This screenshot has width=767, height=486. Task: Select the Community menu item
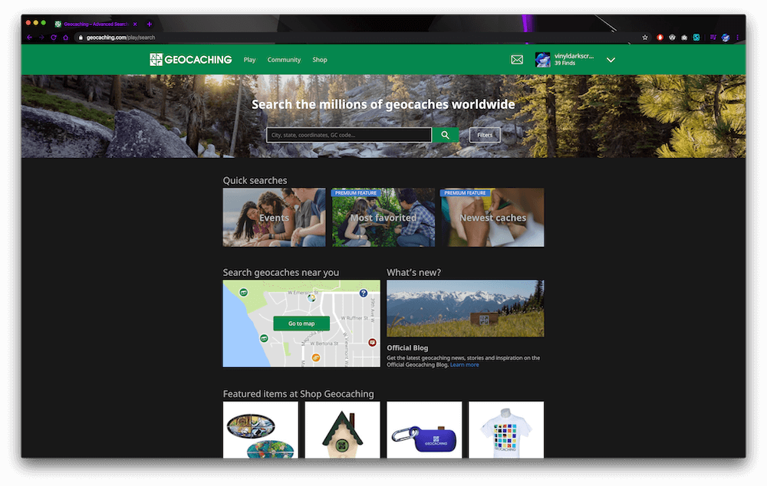coord(284,59)
